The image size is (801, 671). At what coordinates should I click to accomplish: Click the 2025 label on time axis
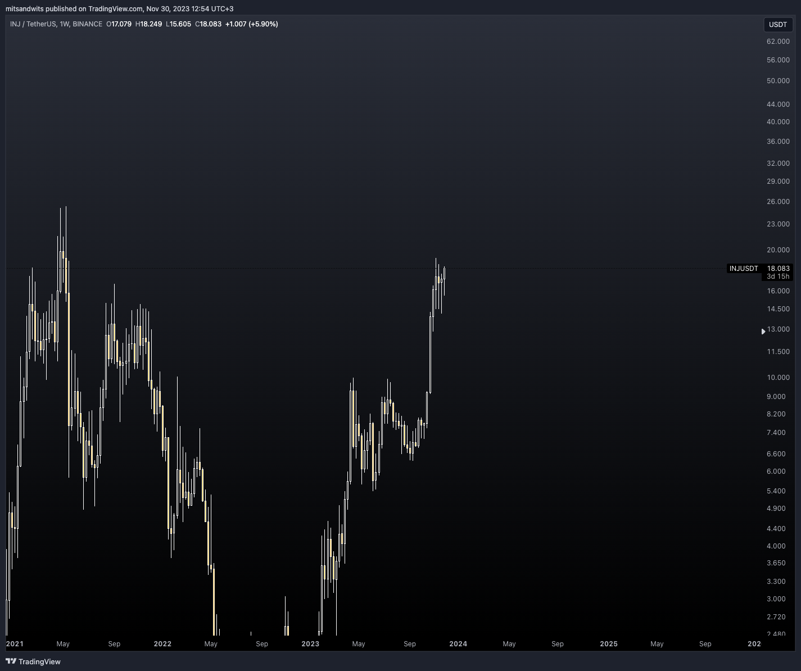(x=609, y=644)
